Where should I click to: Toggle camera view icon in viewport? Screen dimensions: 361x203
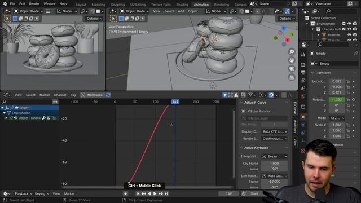tap(292, 69)
